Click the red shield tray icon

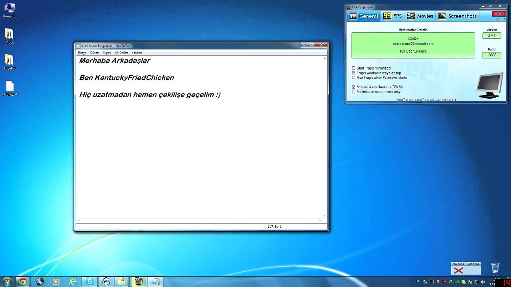(x=438, y=281)
